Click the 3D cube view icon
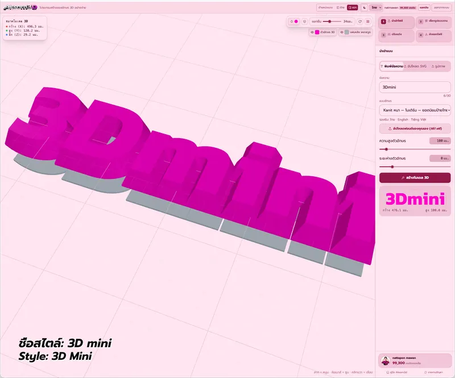 pos(304,22)
